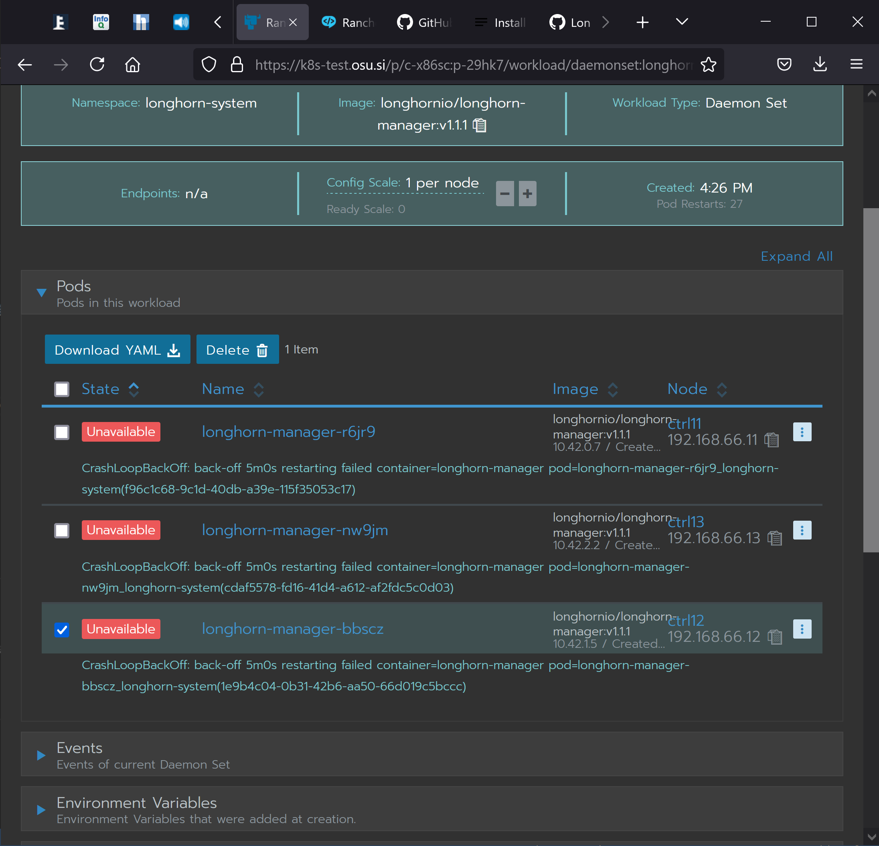Image resolution: width=879 pixels, height=846 pixels.
Task: Open tracking protection shield info
Action: click(209, 65)
